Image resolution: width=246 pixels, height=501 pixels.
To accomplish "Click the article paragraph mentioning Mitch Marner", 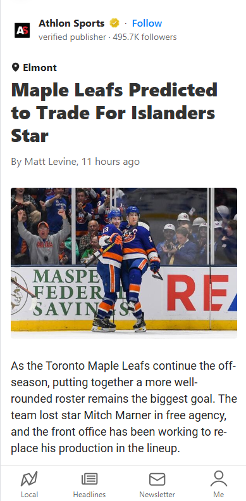I will coord(124,407).
